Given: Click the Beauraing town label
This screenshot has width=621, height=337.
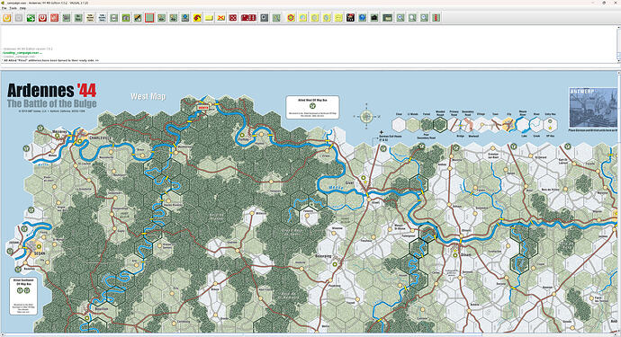Looking at the screenshot, I should [x=323, y=256].
